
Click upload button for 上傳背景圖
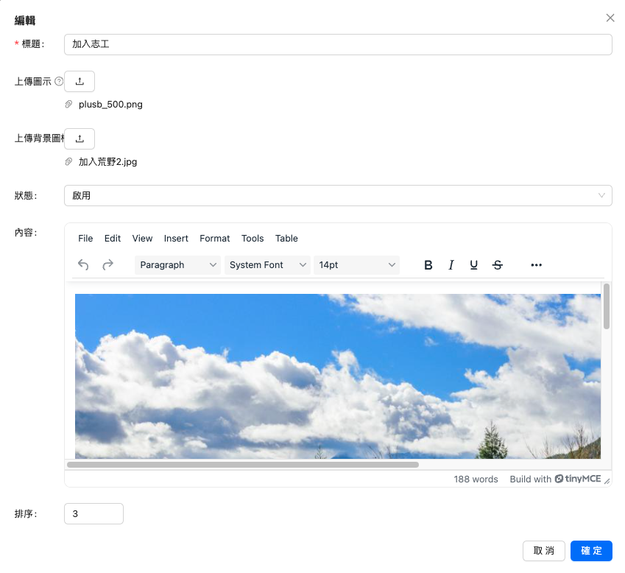tap(80, 138)
